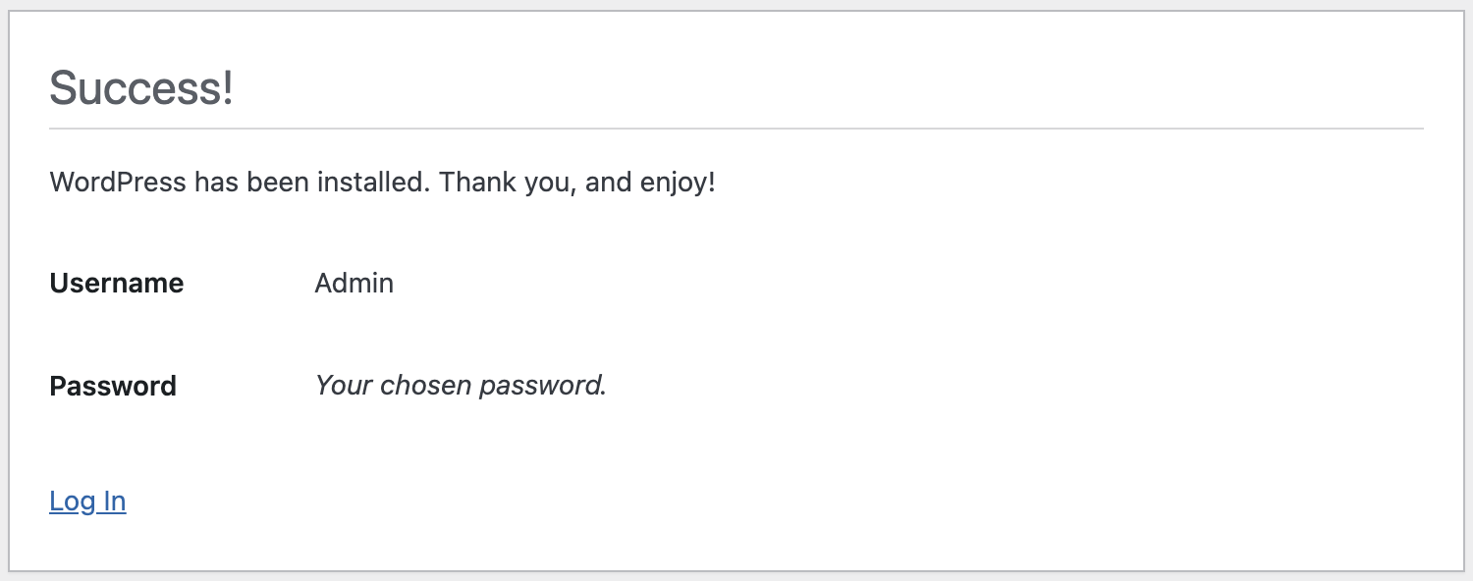Click the bold Password label

coord(113,386)
